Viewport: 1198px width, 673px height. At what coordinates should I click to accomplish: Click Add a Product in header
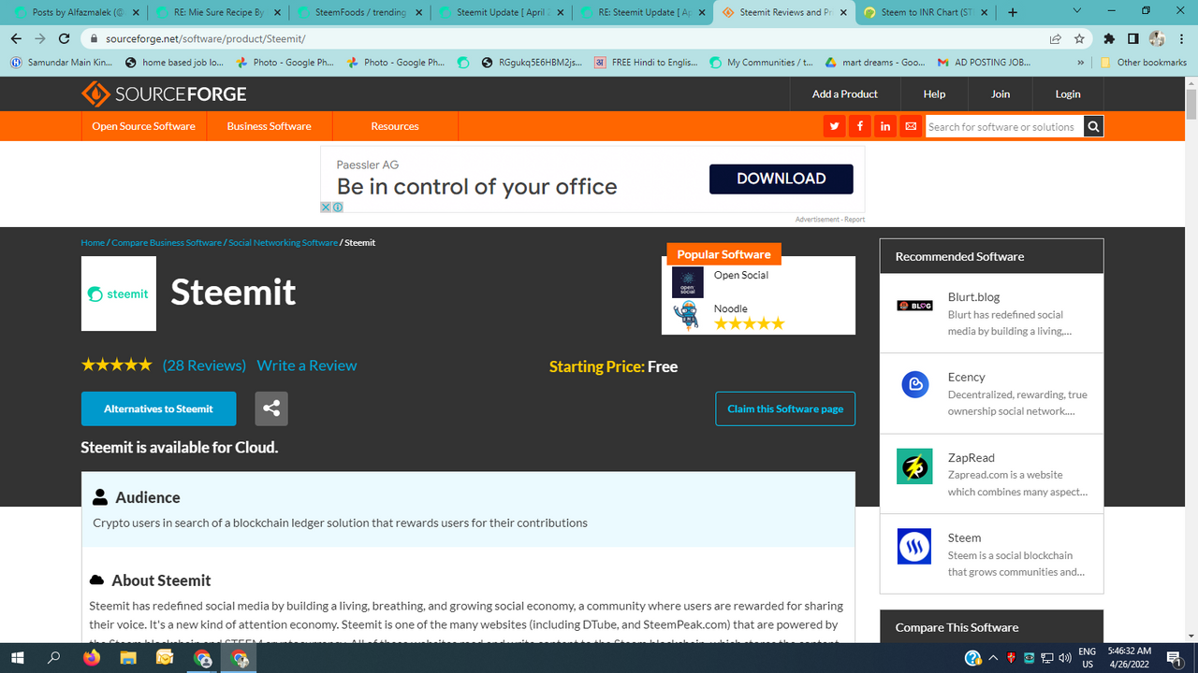844,94
